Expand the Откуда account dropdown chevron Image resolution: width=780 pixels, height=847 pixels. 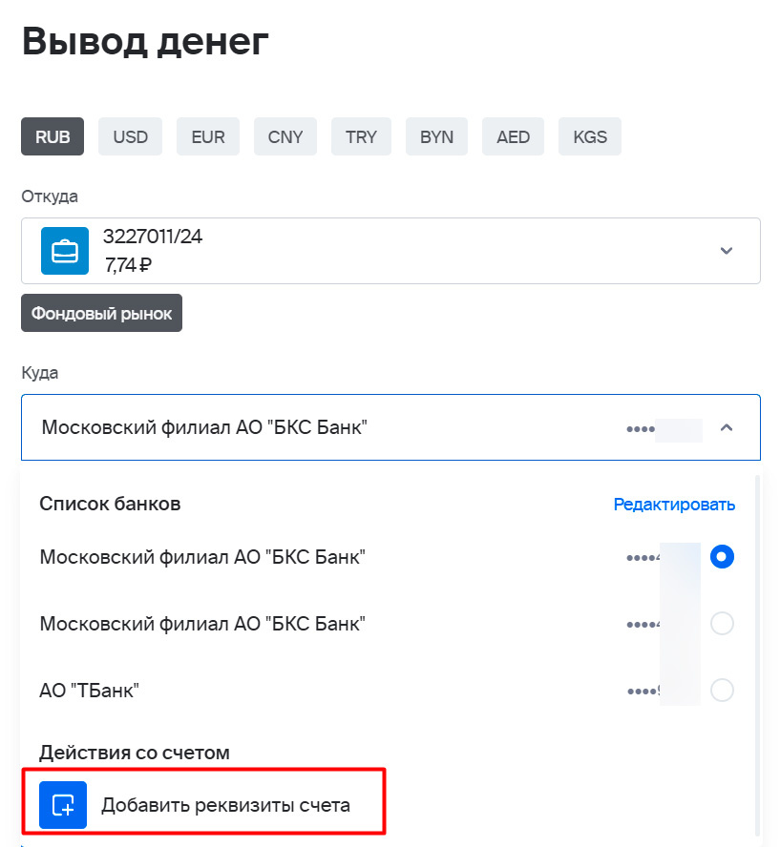727,251
